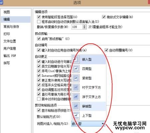Toggle 自动带圈编号(U) checkbox

106,50
